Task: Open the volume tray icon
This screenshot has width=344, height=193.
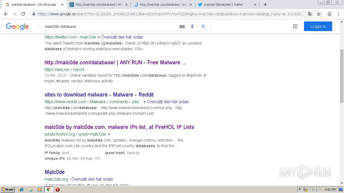Action: pyautogui.click(x=312, y=190)
